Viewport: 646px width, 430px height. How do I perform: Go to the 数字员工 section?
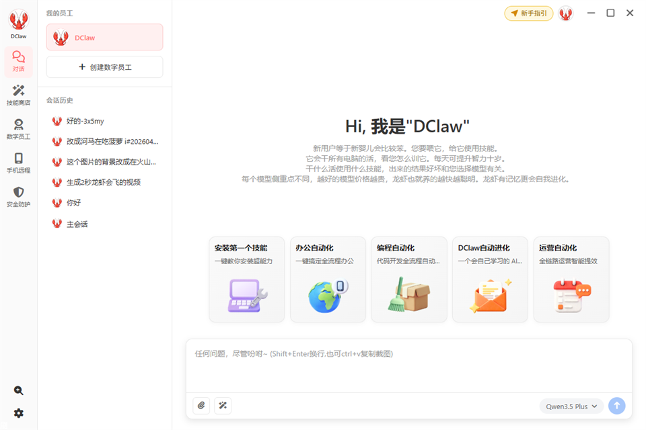click(19, 129)
